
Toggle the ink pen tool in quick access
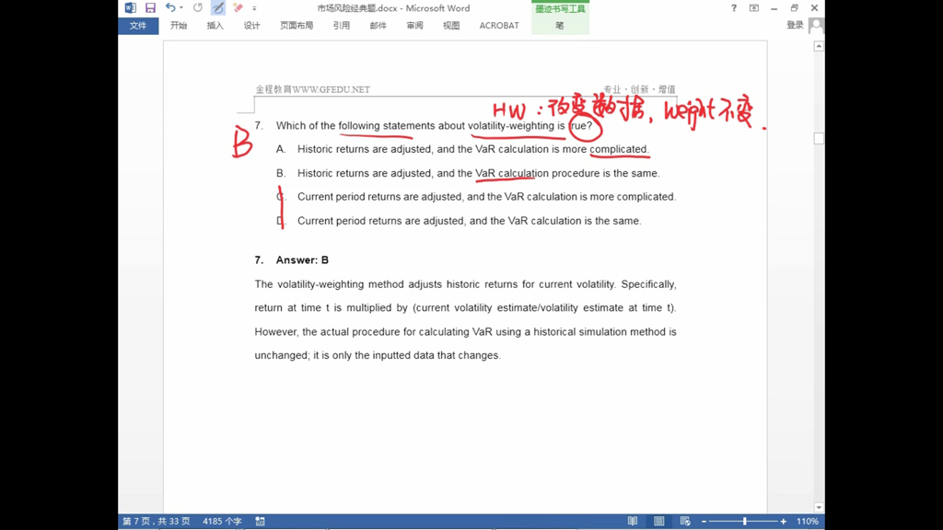(x=218, y=7)
